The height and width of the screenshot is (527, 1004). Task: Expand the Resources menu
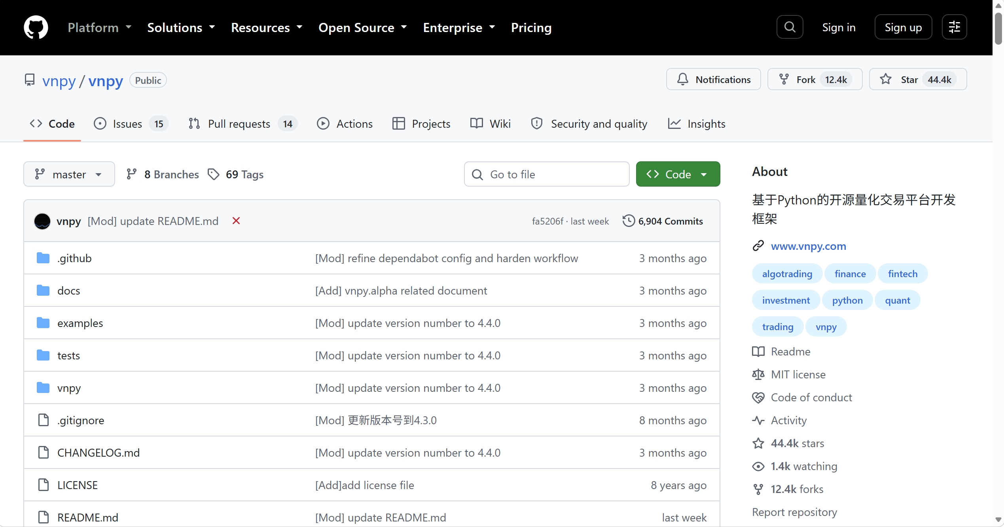click(x=267, y=27)
